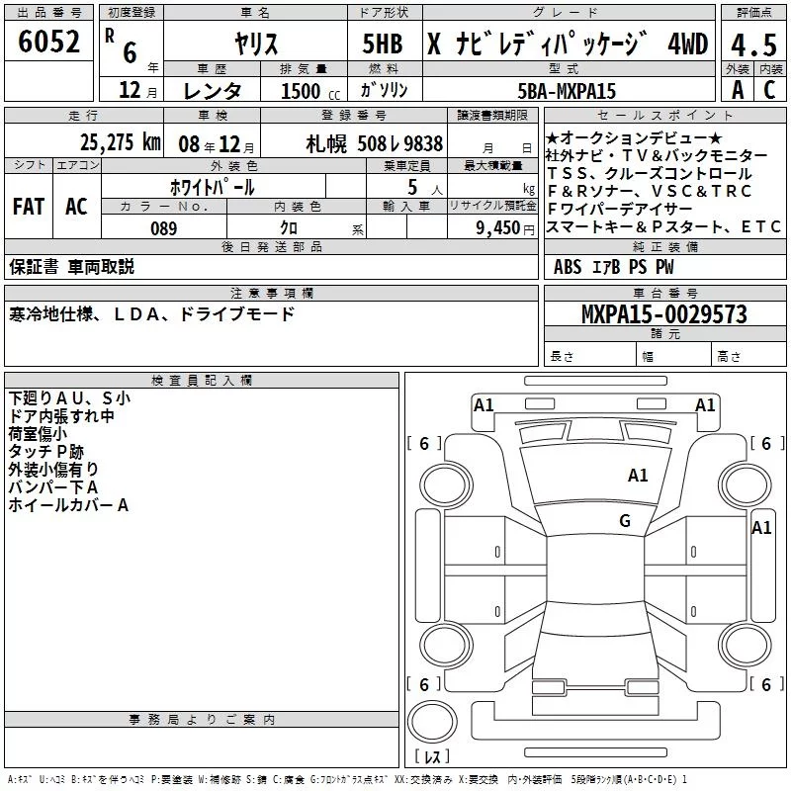Viewport: 791px width, 791px height.
Task: Click the mileage value 25,275 km
Action: (121, 142)
